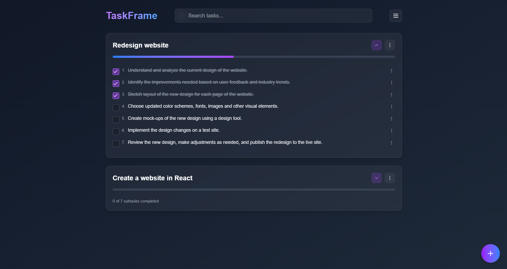The image size is (507, 269).
Task: Uncheck the 'Sketch layout of the new design' subtask
Action: click(x=116, y=96)
